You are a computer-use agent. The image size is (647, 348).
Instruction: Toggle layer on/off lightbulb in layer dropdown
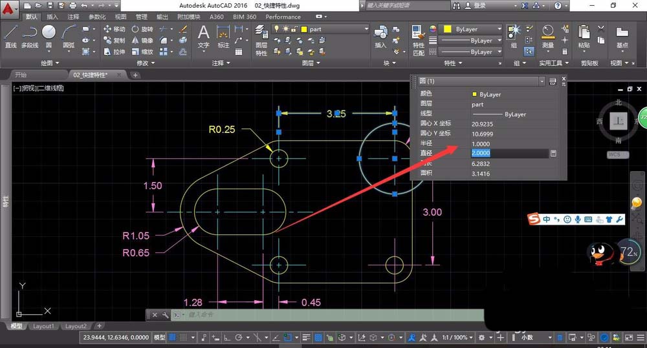276,29
